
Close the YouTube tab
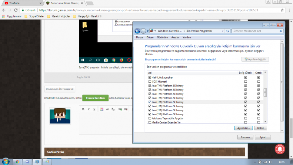pos(40,3)
